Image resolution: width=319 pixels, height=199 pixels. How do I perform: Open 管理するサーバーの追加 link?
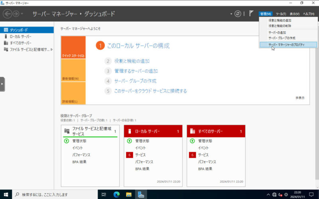[x=136, y=71]
